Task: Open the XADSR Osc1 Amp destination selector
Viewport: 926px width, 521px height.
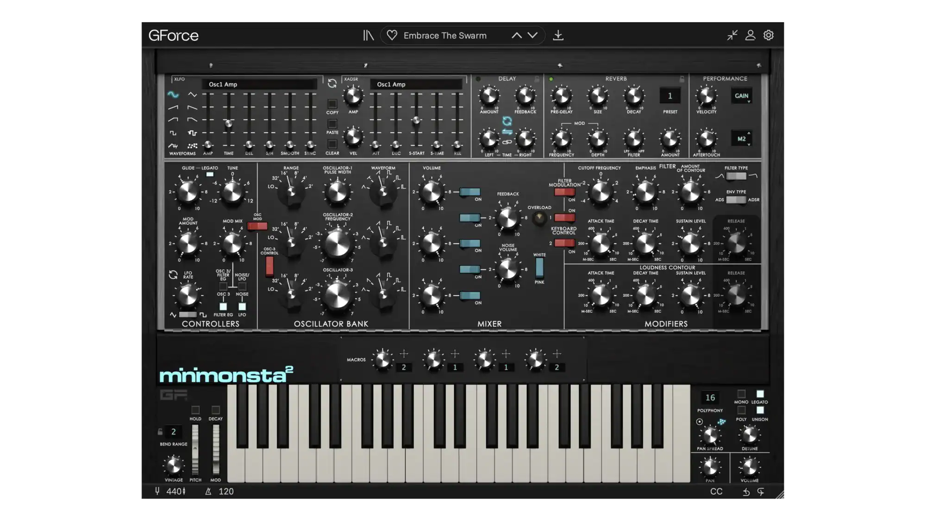Action: [416, 84]
